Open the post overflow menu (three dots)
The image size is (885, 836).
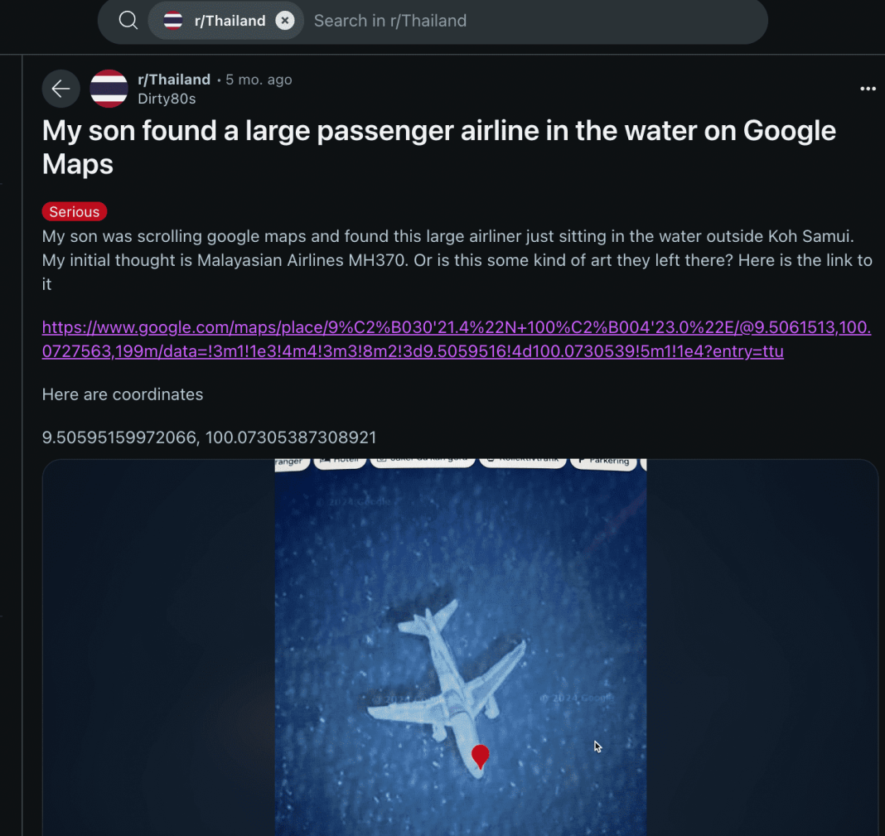pyautogui.click(x=867, y=88)
